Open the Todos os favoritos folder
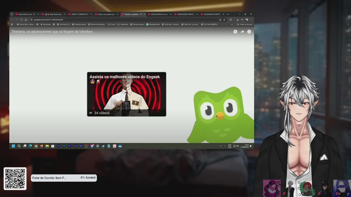Screen dimensions: 351x197 tap(245, 24)
